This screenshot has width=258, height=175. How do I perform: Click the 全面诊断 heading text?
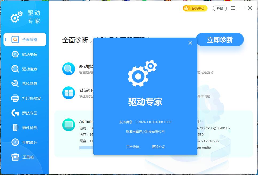tap(75, 40)
